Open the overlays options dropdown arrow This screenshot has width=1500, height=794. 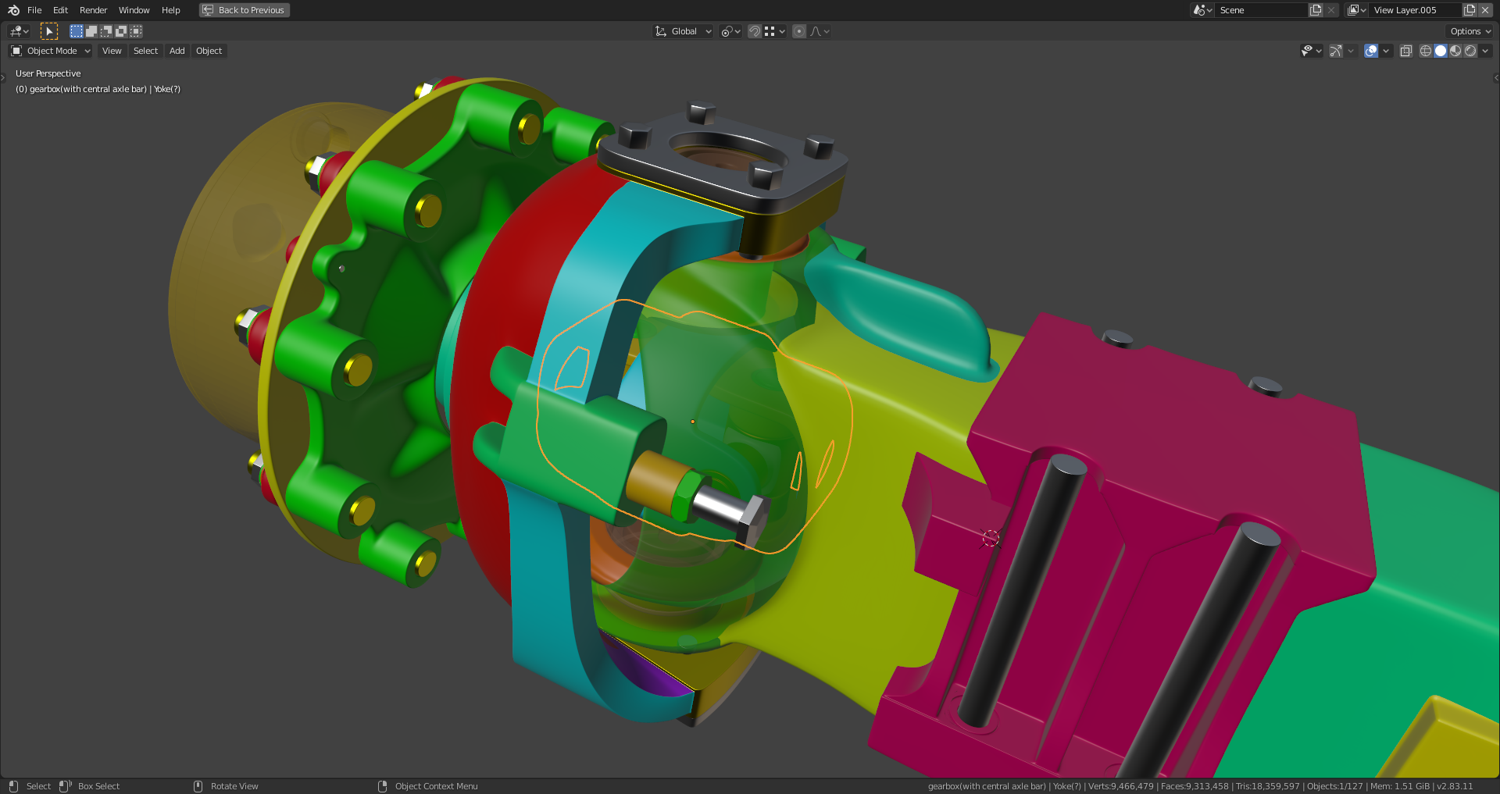tap(1386, 51)
